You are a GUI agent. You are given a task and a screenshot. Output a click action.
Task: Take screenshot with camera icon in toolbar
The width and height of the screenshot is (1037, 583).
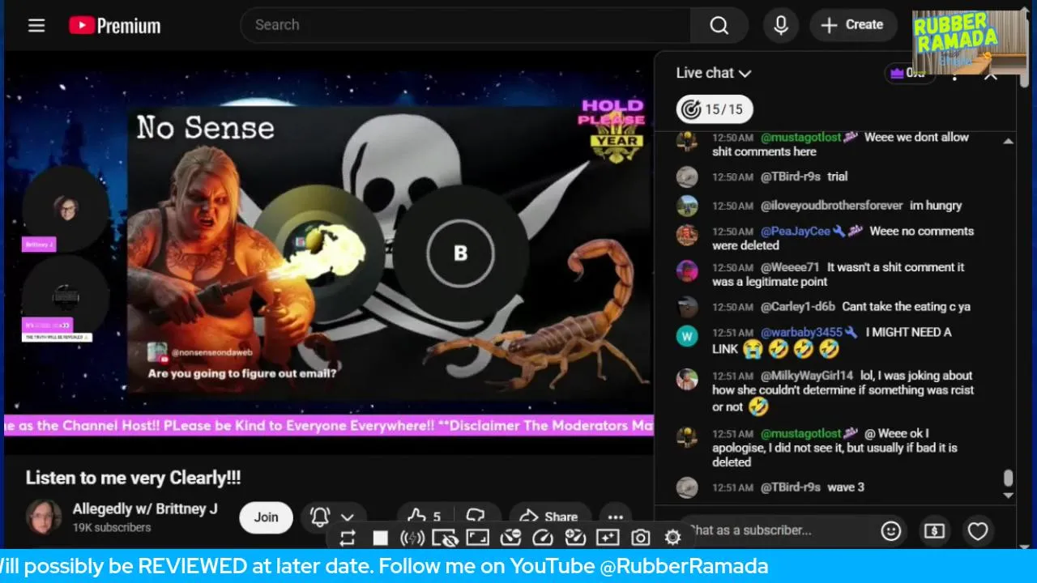point(641,538)
